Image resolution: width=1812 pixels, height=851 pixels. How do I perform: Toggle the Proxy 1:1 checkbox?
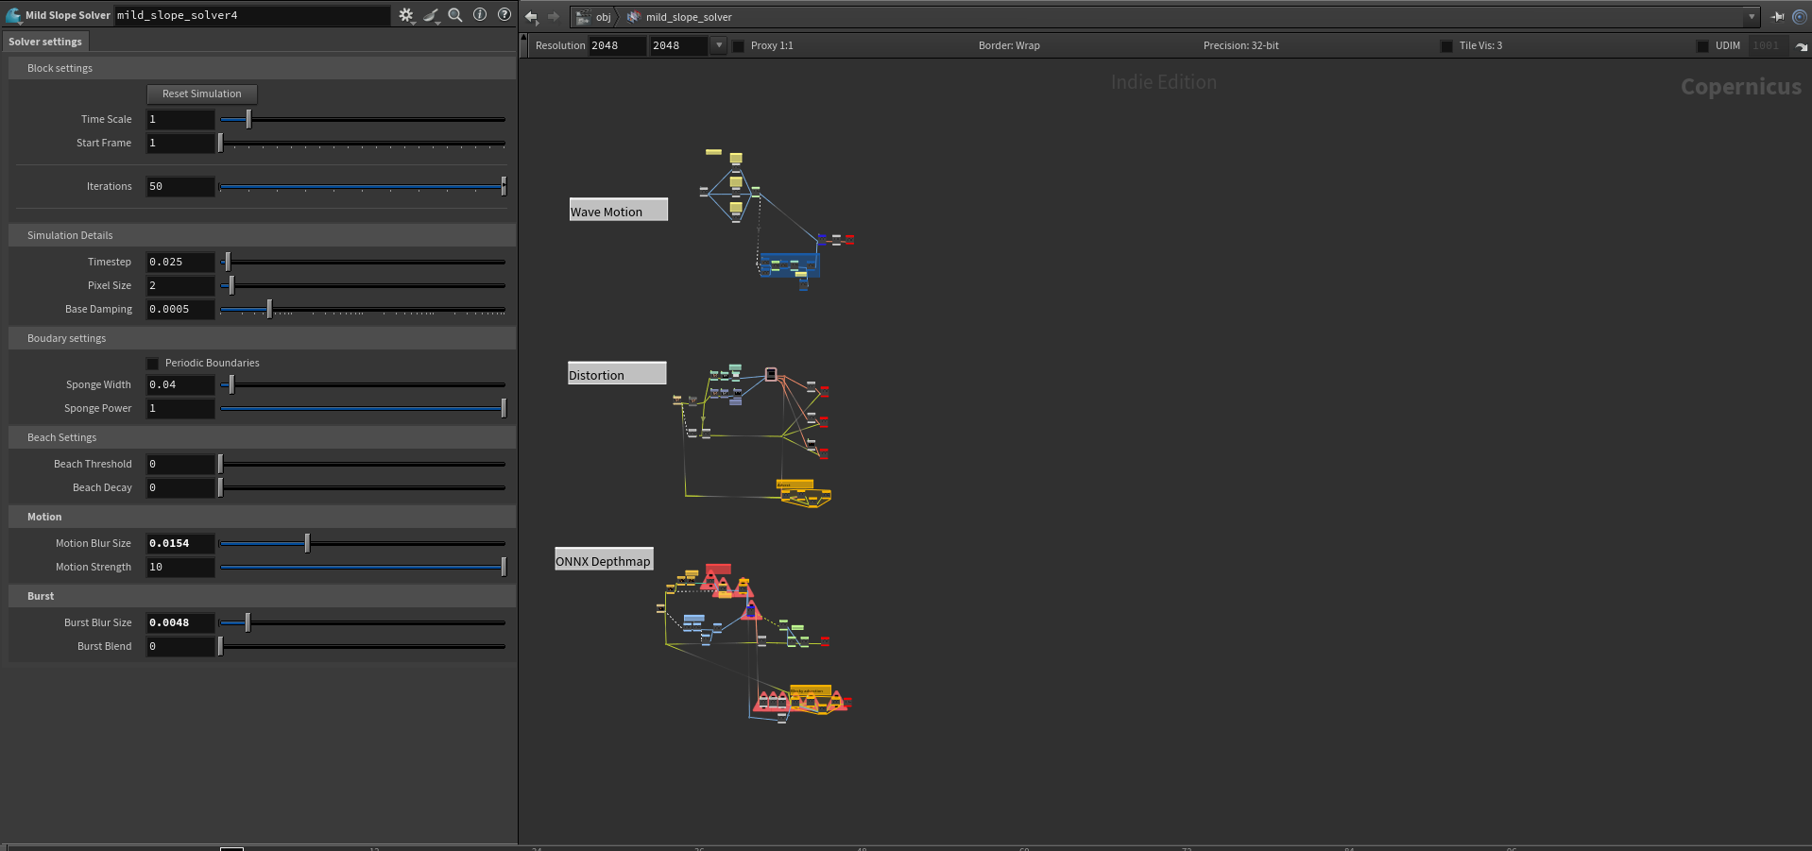[x=739, y=46]
